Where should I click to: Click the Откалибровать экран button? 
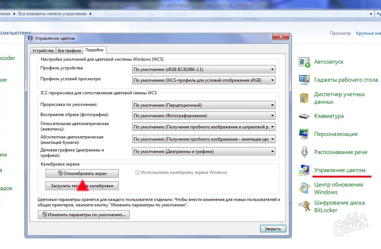82,173
